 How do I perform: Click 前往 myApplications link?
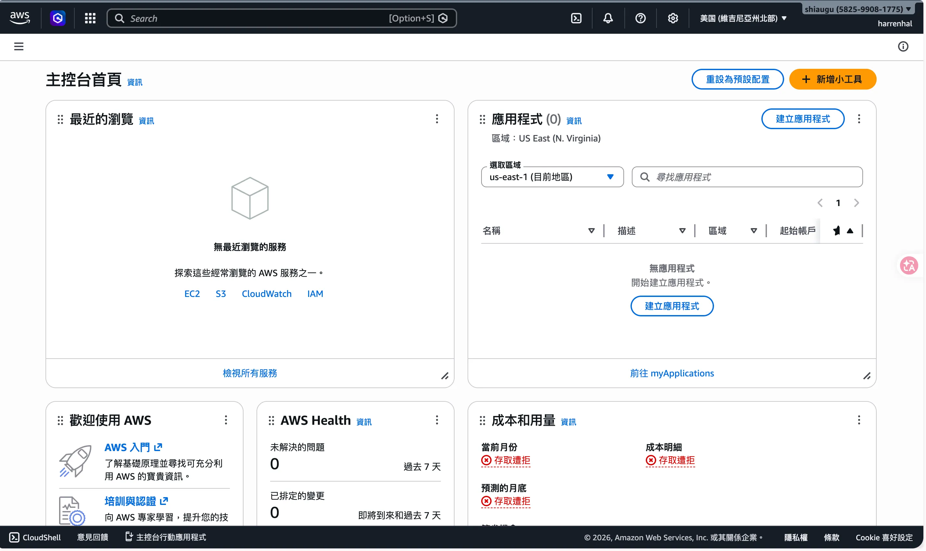671,373
